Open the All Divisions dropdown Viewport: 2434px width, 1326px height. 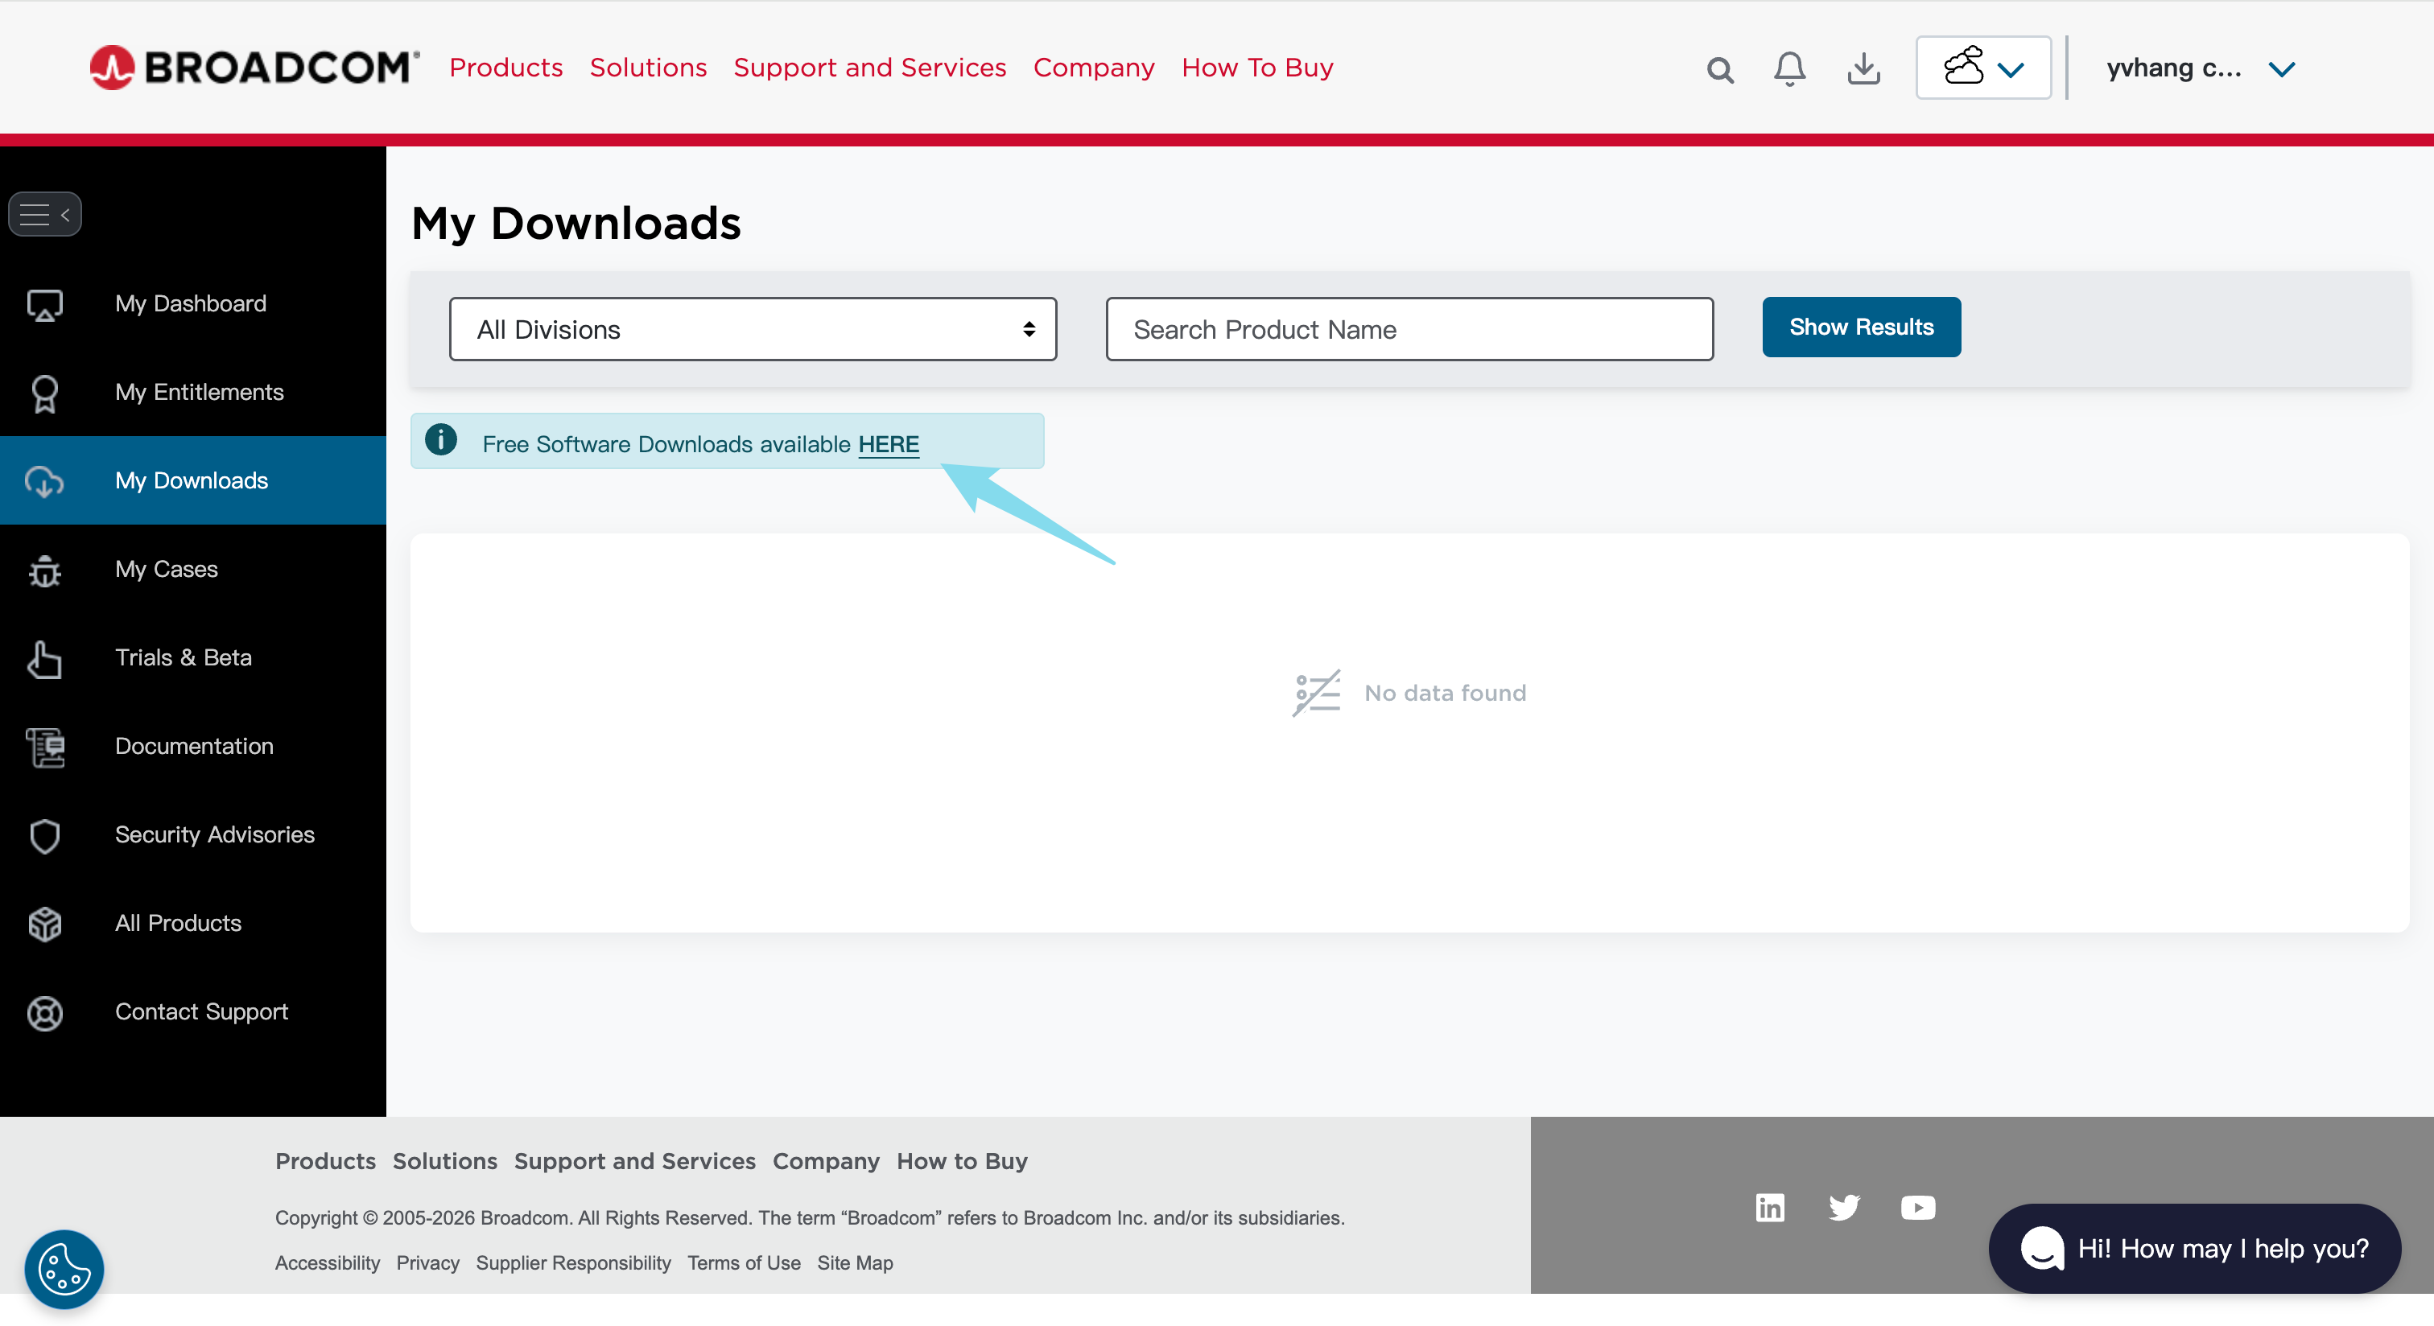click(x=752, y=328)
